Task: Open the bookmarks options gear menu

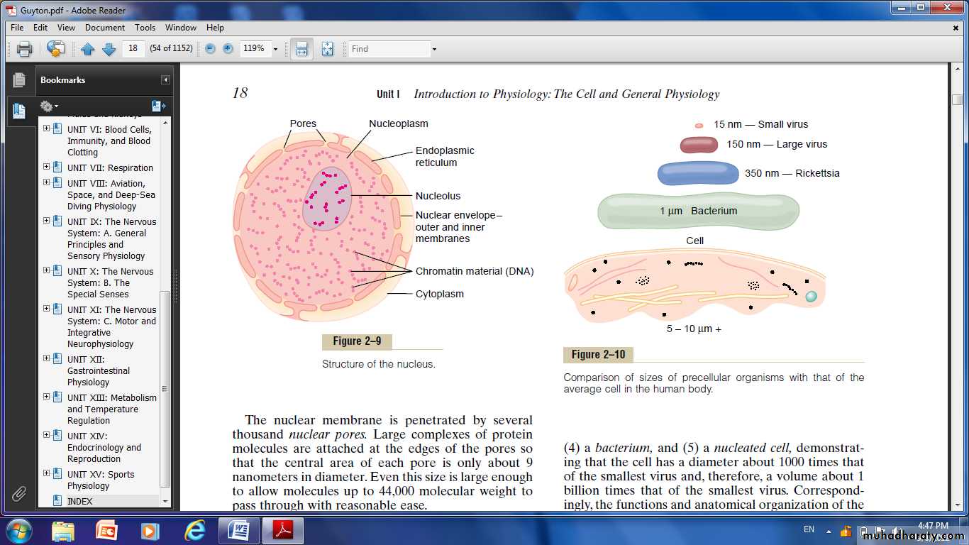Action: [48, 106]
